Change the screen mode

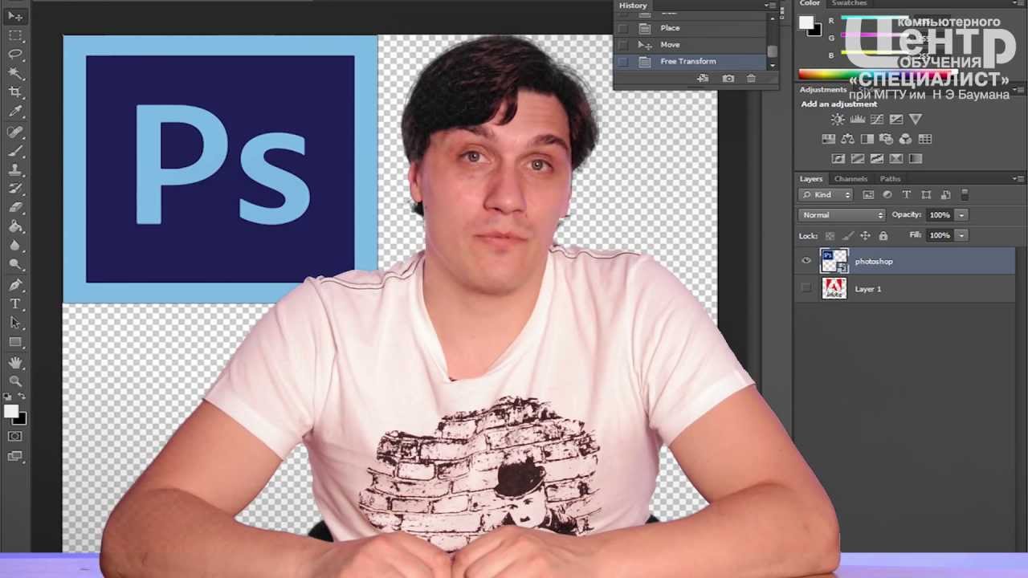click(x=15, y=457)
